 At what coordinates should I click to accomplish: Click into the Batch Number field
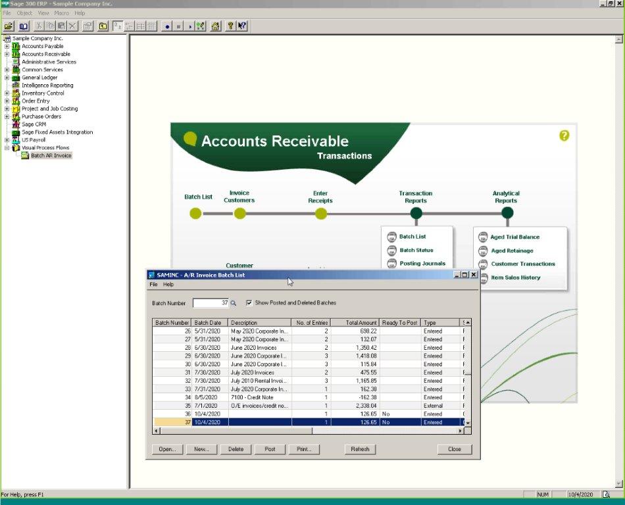(x=210, y=303)
